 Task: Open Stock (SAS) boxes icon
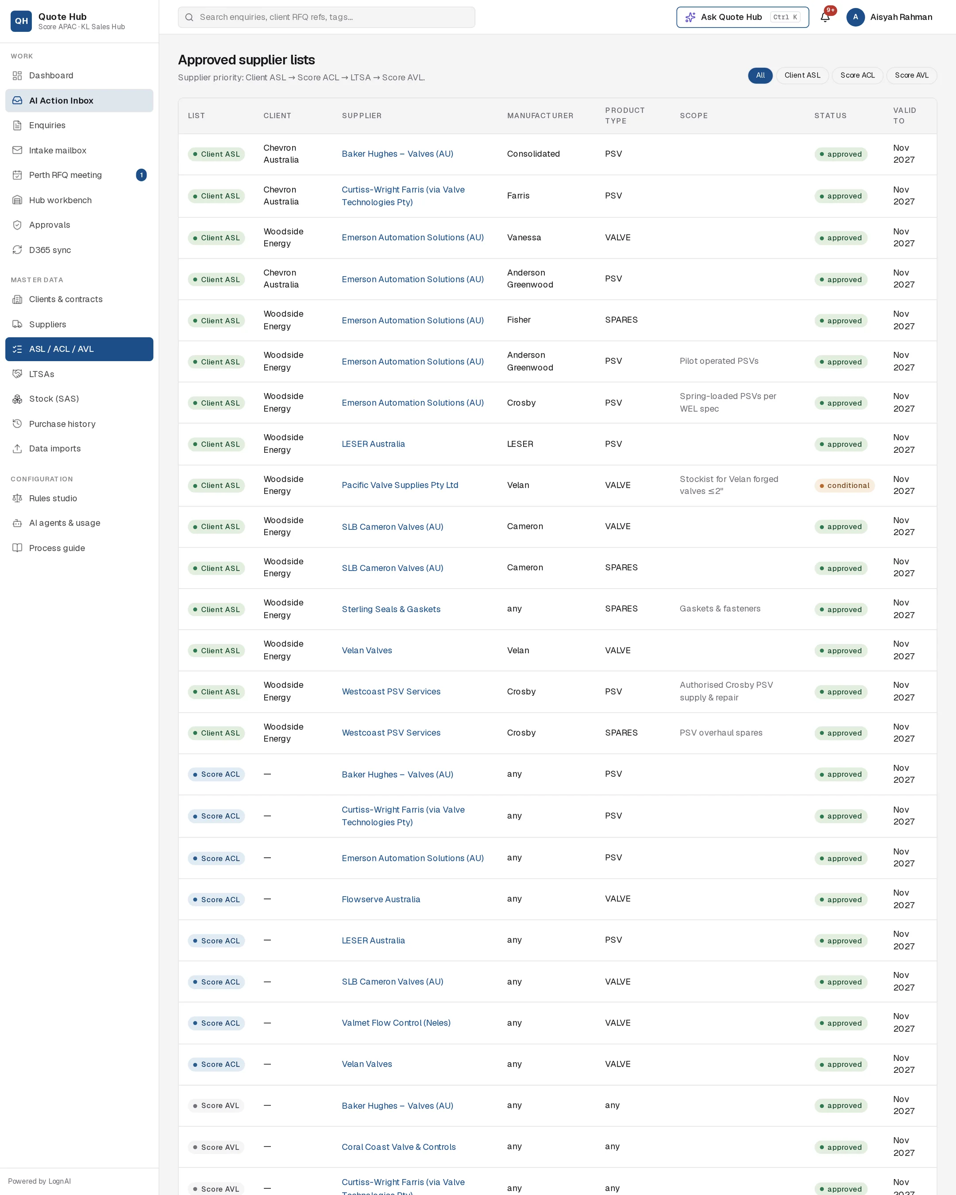[17, 399]
